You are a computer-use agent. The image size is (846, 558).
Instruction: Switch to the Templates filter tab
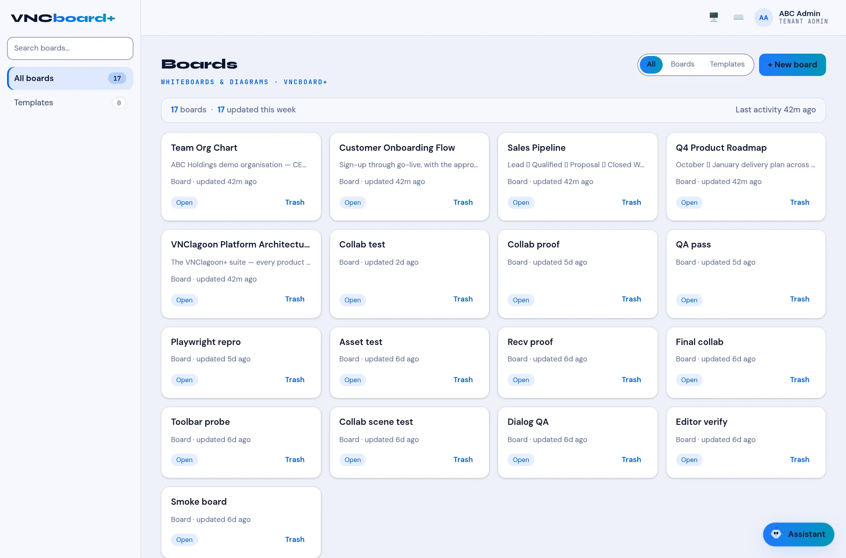click(727, 64)
